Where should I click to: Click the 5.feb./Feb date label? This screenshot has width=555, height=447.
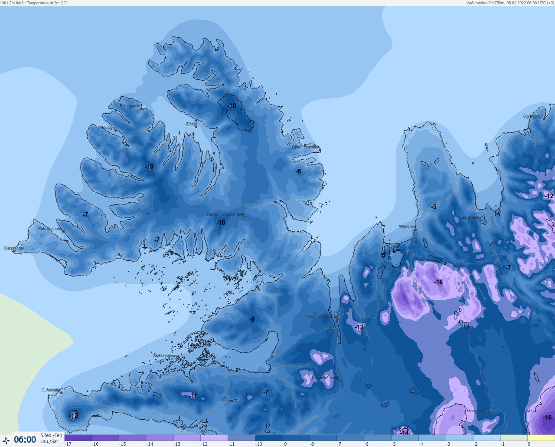pyautogui.click(x=52, y=435)
